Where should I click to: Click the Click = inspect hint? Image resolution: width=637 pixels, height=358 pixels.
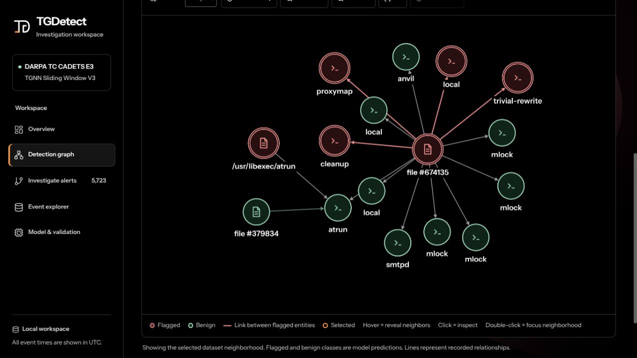tap(458, 325)
